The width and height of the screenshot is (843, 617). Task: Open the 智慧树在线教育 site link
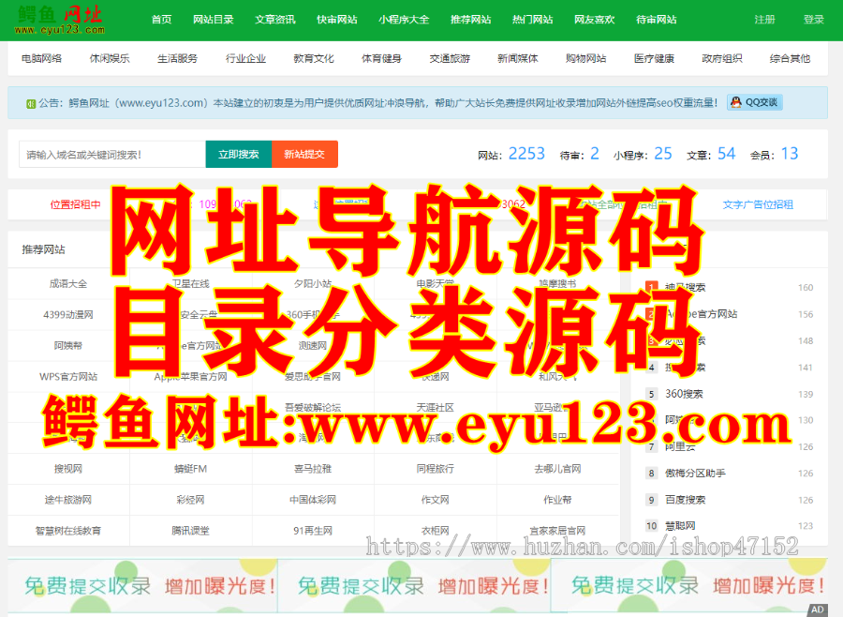(68, 531)
